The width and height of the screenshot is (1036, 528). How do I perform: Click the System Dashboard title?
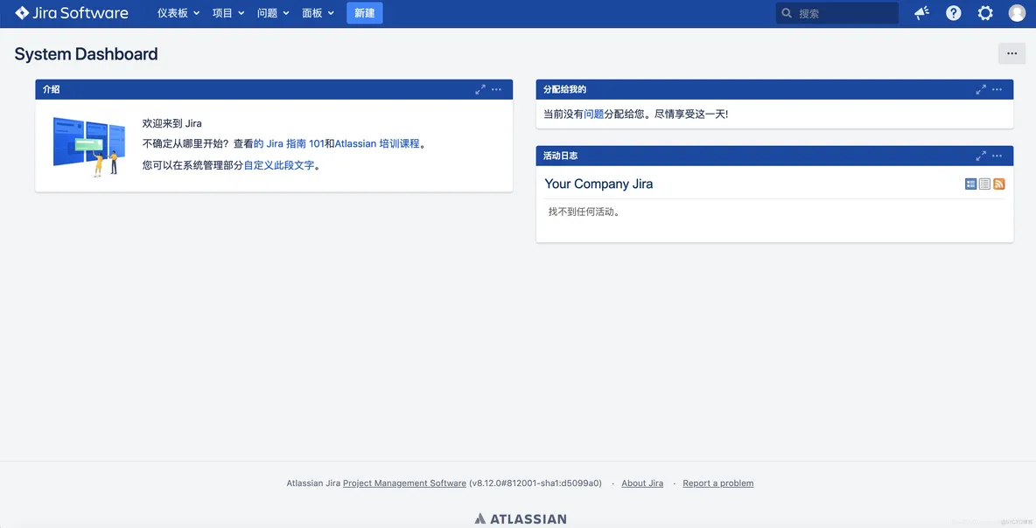point(86,54)
